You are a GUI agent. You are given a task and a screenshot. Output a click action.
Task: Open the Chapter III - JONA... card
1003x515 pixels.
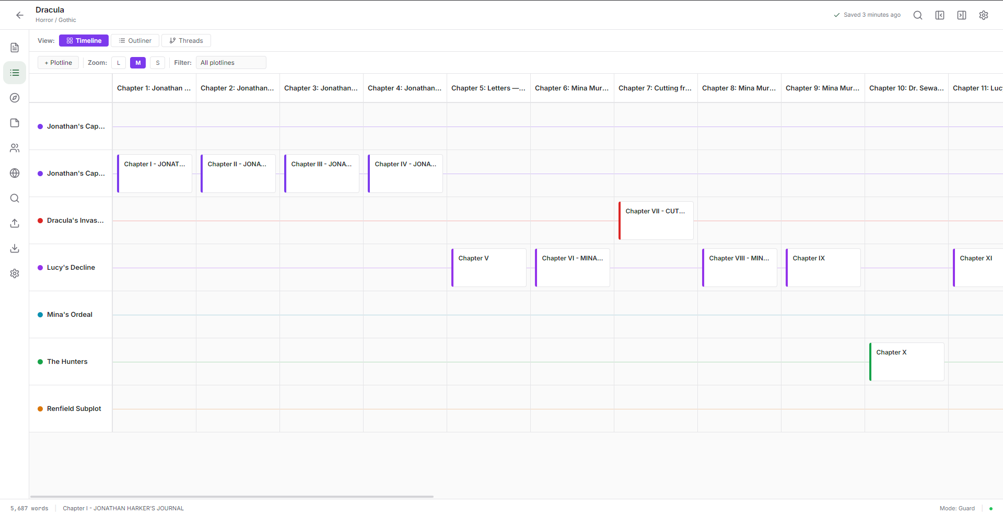coord(322,174)
